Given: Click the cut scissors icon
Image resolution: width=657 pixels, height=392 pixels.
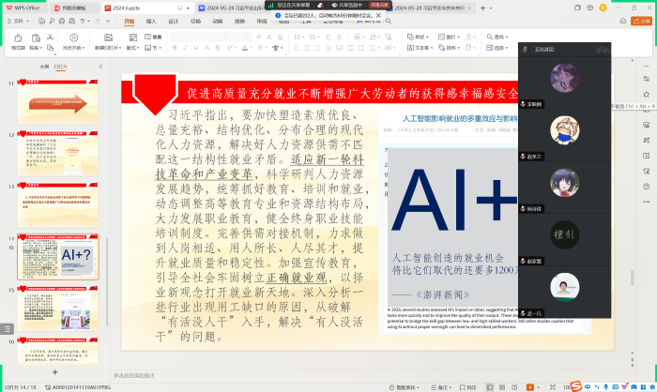Looking at the screenshot, I should (49, 38).
